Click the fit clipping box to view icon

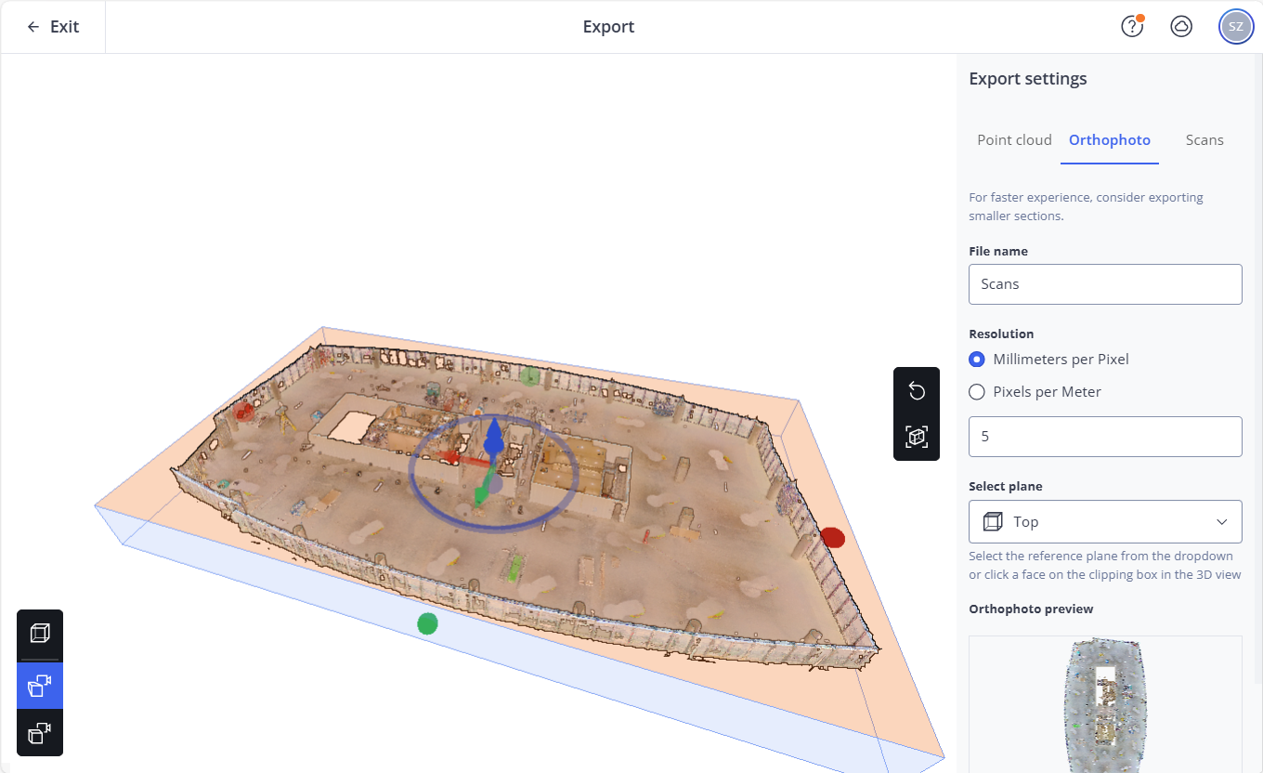tap(917, 437)
